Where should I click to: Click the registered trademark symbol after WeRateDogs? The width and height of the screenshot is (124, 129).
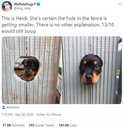tap(35, 4)
